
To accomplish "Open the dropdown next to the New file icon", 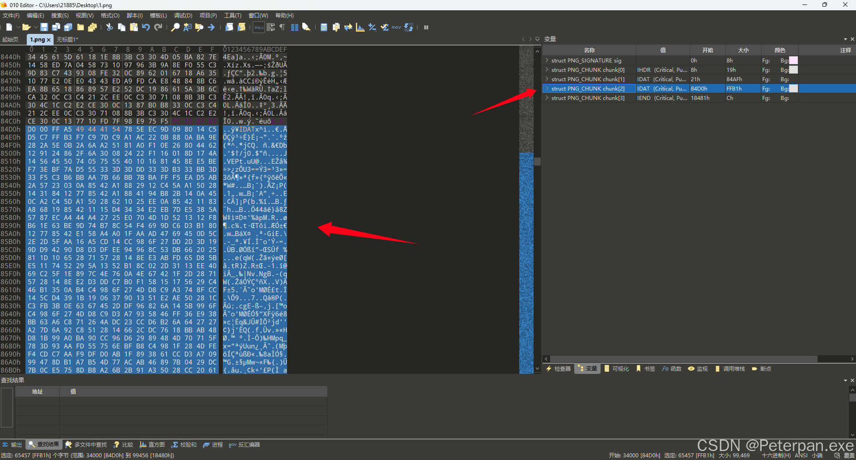I will point(18,28).
